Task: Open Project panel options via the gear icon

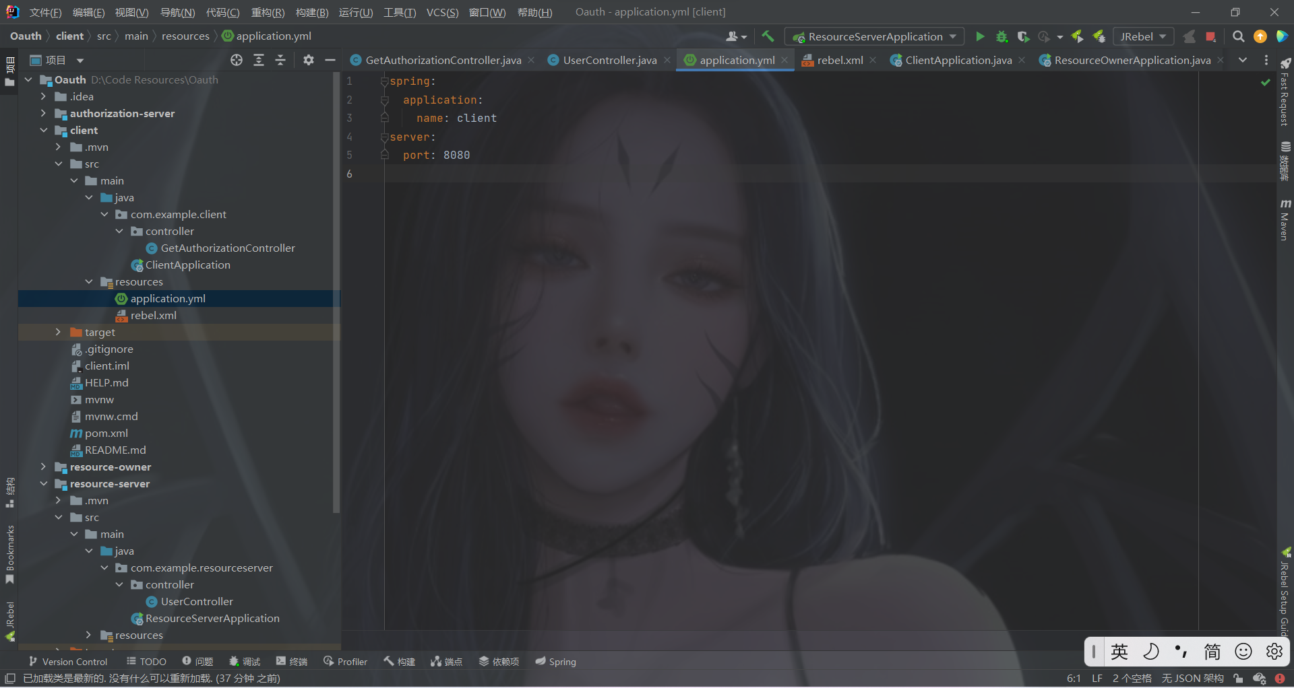Action: [x=308, y=60]
